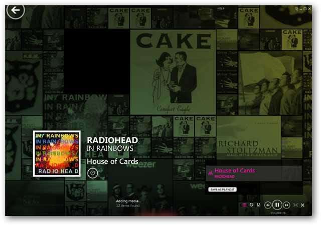Maximize the Zune window
The width and height of the screenshot is (321, 225).
(305, 9)
